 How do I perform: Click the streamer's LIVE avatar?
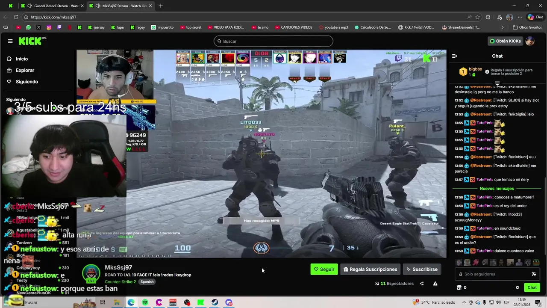(x=91, y=274)
